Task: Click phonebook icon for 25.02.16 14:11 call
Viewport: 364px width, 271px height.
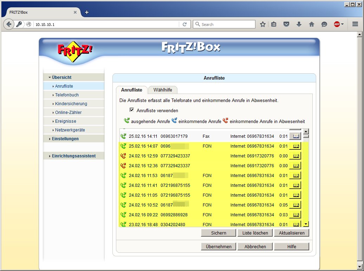Action: click(x=295, y=136)
